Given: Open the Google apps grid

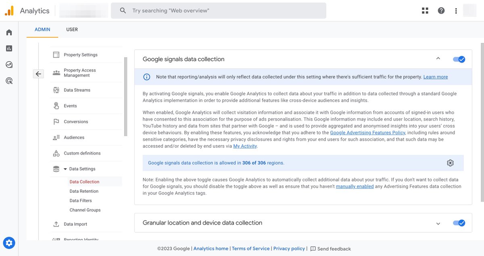Looking at the screenshot, I should click(425, 10).
